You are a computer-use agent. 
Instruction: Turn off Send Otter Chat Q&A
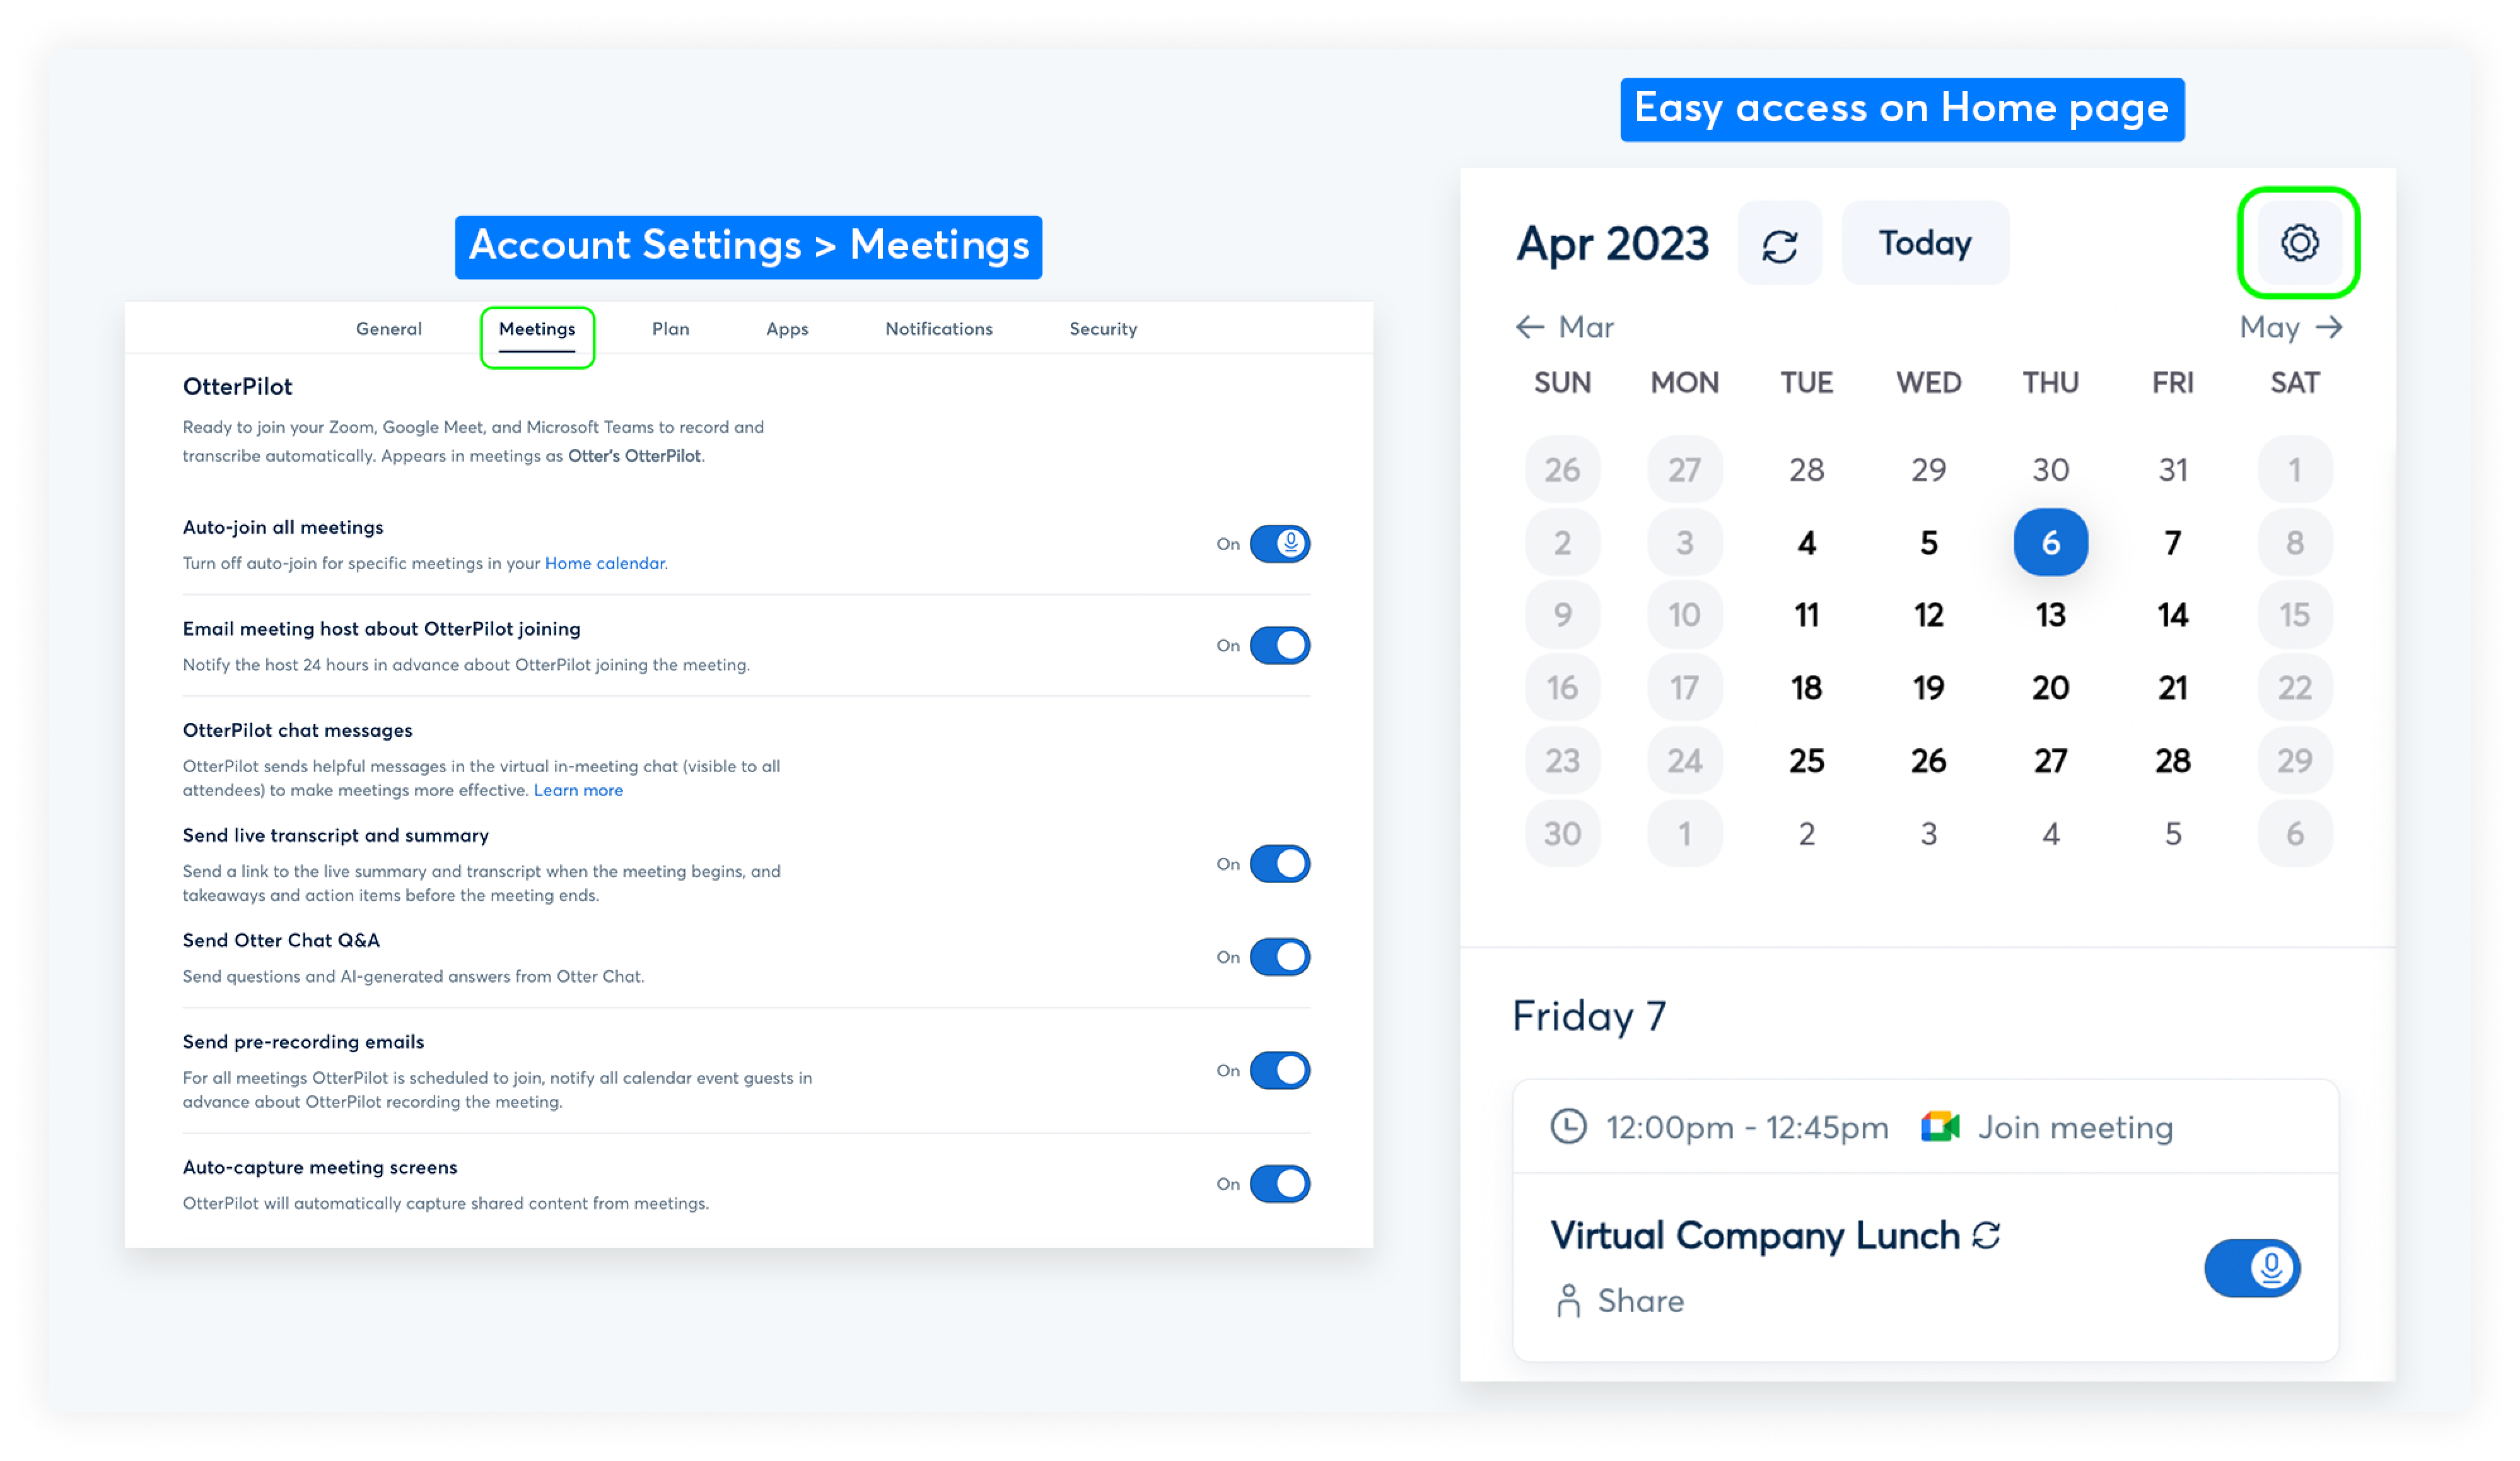pos(1279,957)
